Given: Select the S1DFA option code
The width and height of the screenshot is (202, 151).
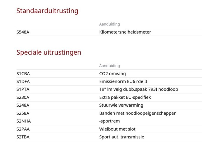Looking at the screenshot, I should pos(23,81).
